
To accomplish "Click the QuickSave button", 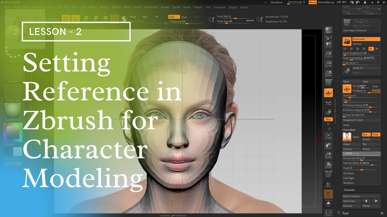I will (x=277, y=2).
